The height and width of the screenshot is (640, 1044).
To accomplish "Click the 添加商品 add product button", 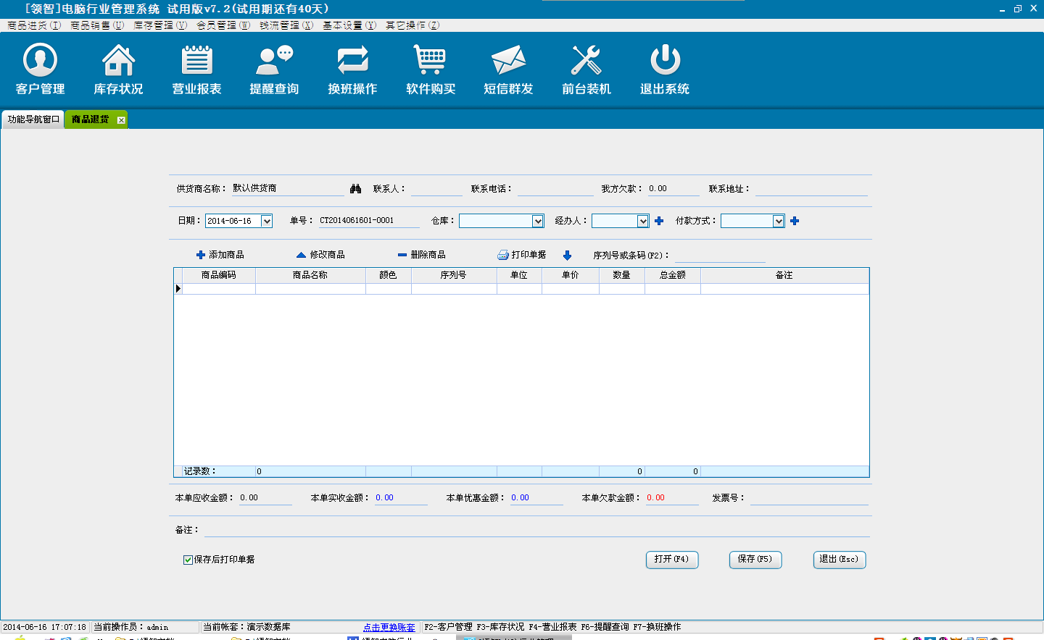I will [x=220, y=255].
